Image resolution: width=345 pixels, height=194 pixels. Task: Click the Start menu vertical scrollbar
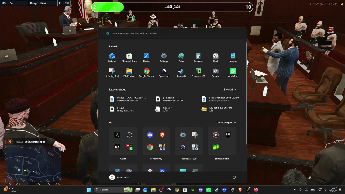[246, 93]
